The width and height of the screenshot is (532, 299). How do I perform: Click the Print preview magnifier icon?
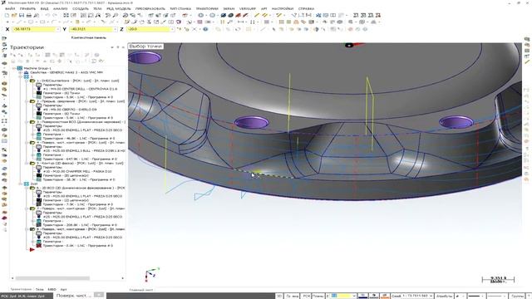click(37, 15)
